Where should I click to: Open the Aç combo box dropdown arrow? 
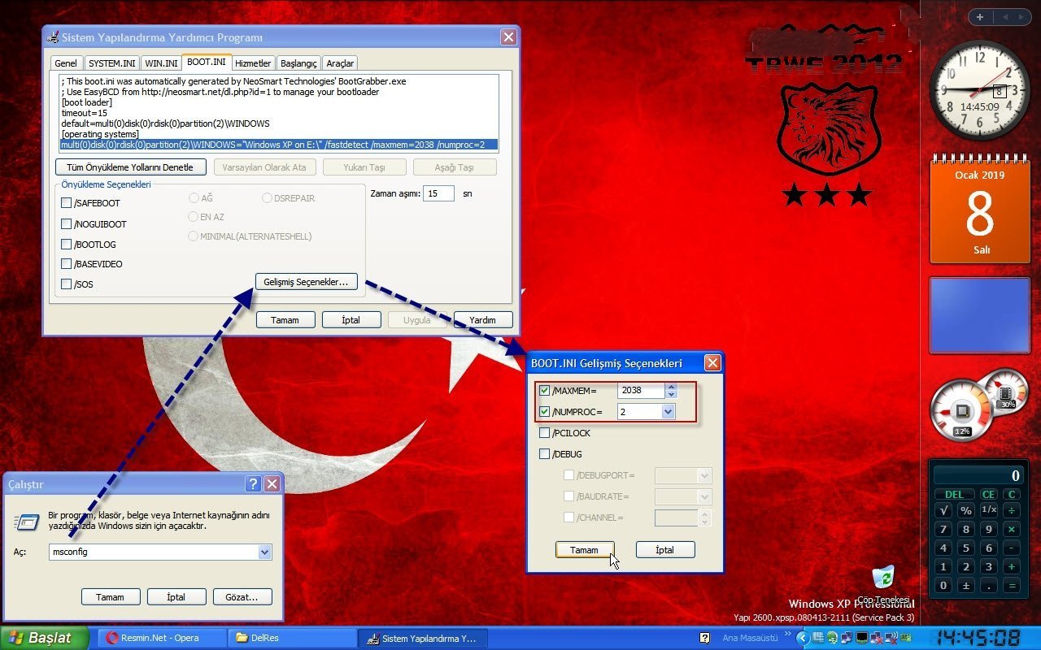tap(264, 552)
